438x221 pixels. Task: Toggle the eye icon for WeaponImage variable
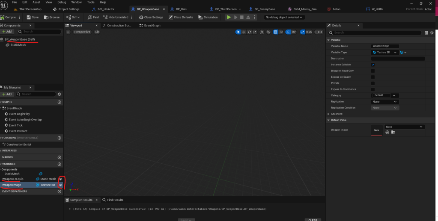tap(60, 185)
